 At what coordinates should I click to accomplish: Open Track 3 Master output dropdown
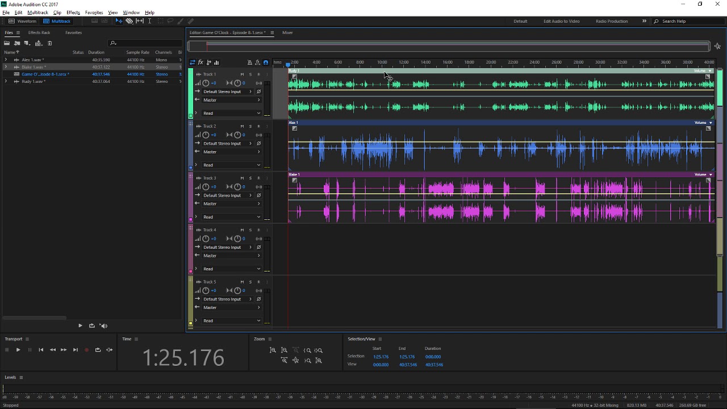(x=231, y=203)
